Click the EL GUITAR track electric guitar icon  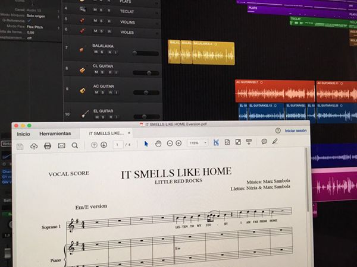coord(85,114)
